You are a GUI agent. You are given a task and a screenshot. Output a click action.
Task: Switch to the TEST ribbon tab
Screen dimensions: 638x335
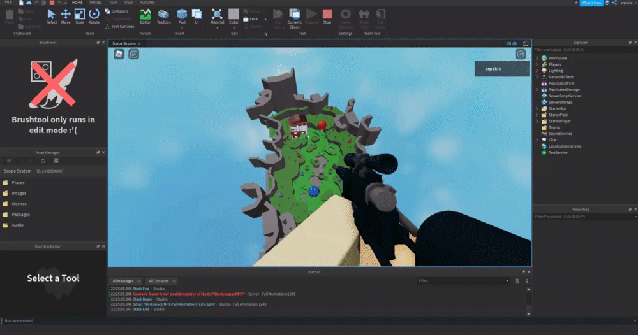113,3
